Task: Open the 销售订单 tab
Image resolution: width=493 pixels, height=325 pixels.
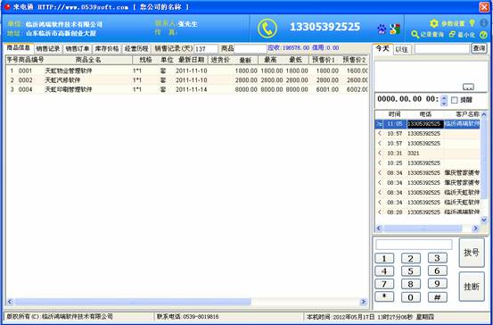Action: click(x=78, y=49)
